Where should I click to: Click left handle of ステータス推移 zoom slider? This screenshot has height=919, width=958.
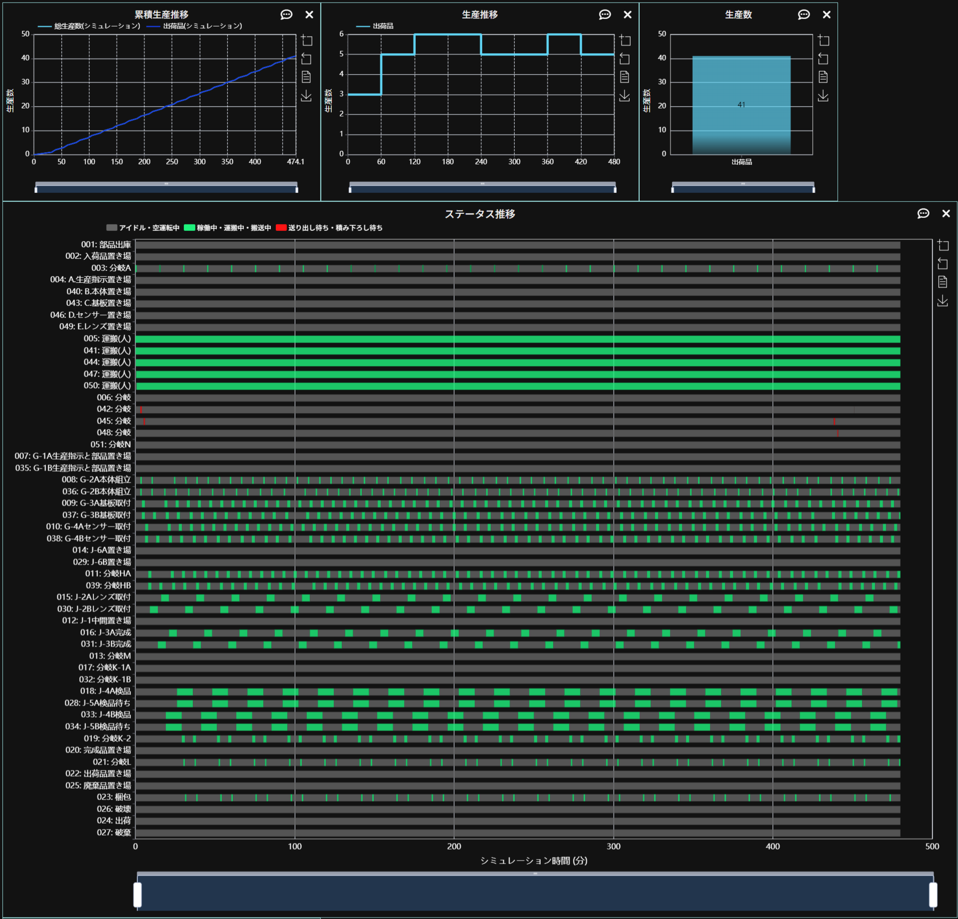137,895
